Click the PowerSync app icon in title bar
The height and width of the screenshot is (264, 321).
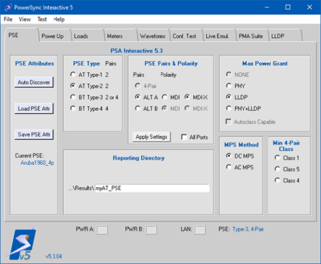pos(8,7)
